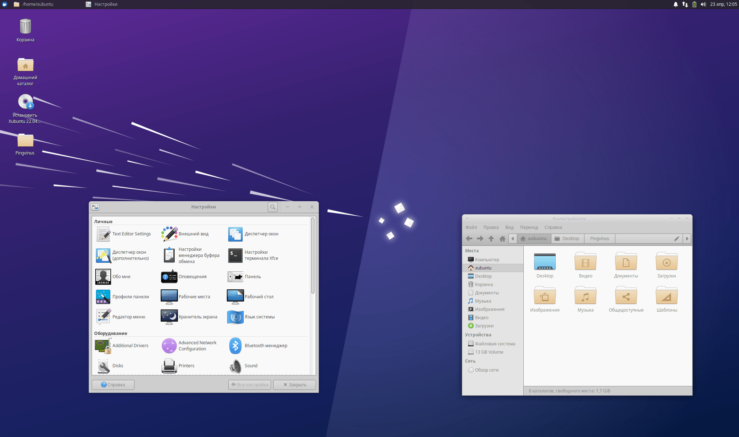Viewport: 739px width, 437px height.
Task: Go to parent folder in file manager
Action: point(491,239)
